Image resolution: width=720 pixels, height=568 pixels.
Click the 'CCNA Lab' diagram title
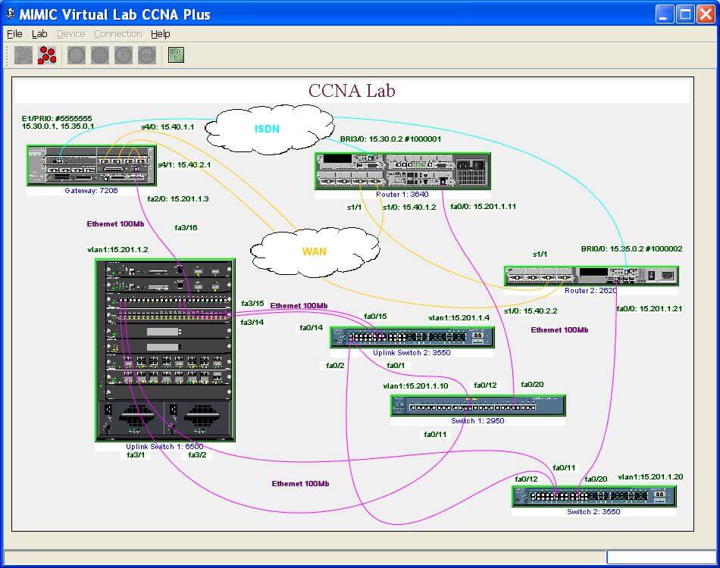[352, 90]
